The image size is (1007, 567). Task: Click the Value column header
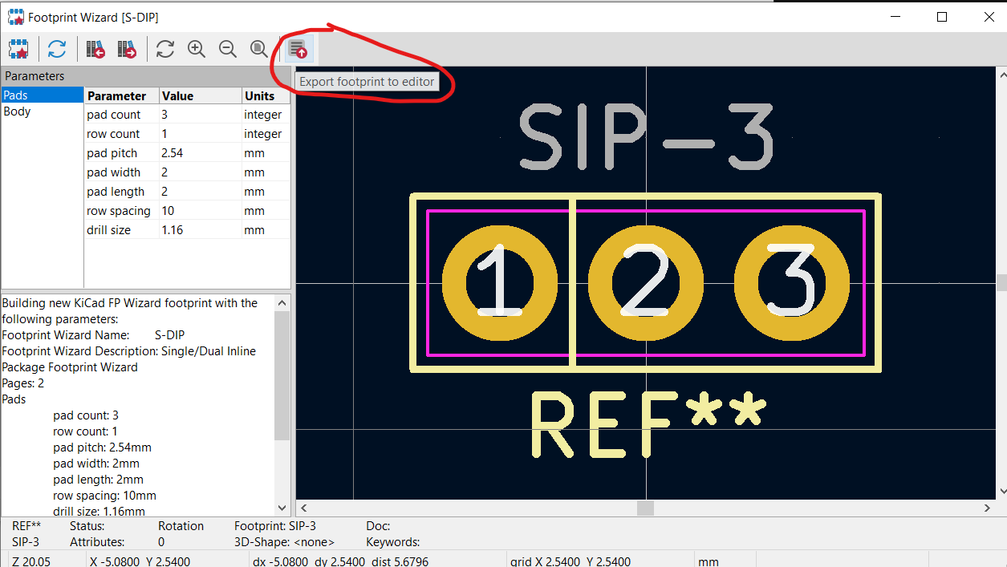pyautogui.click(x=200, y=95)
